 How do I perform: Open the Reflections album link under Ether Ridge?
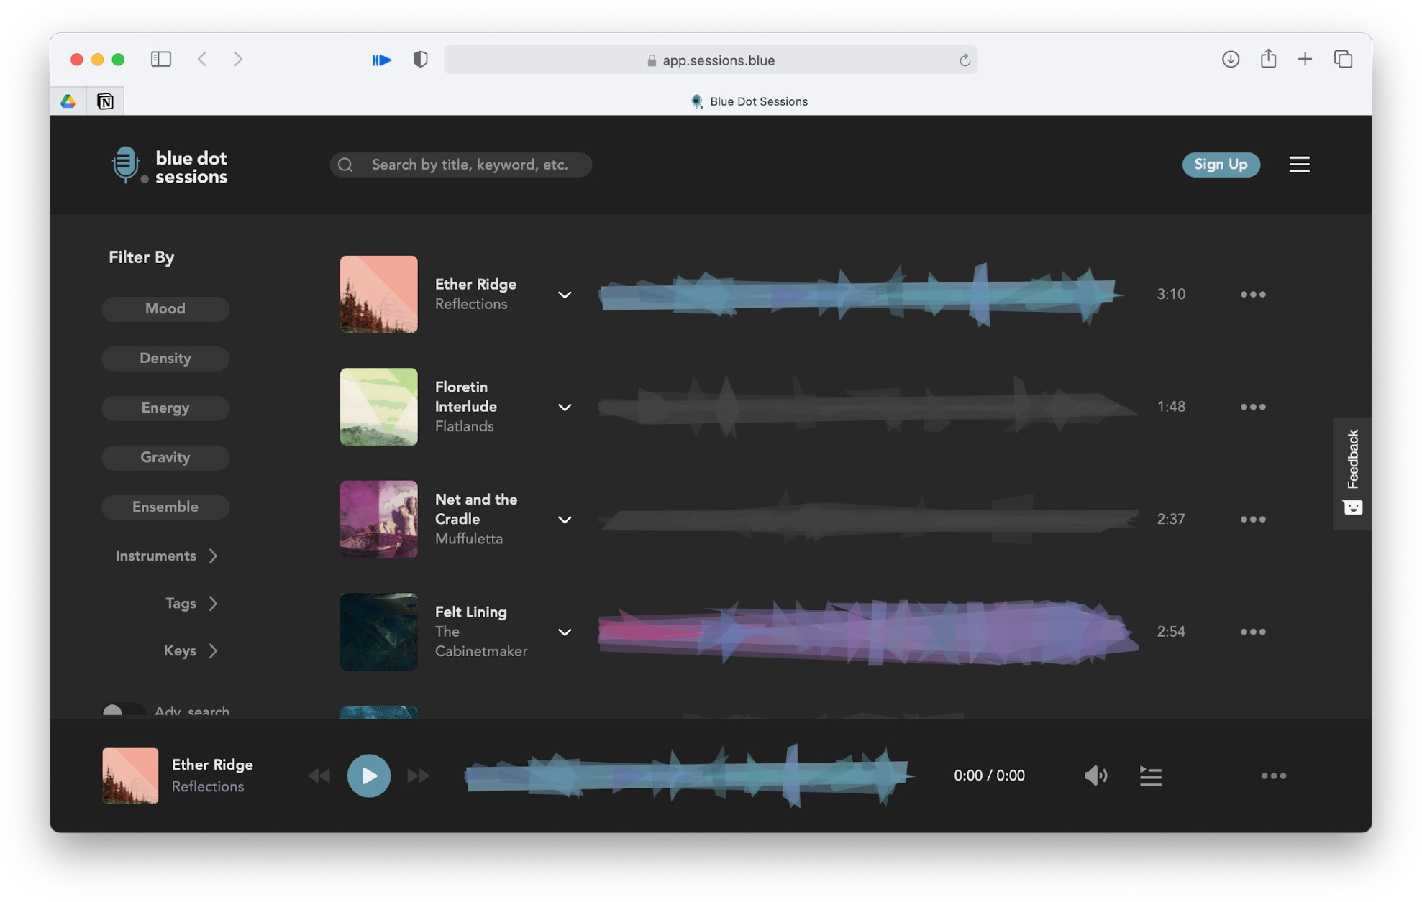pyautogui.click(x=471, y=304)
